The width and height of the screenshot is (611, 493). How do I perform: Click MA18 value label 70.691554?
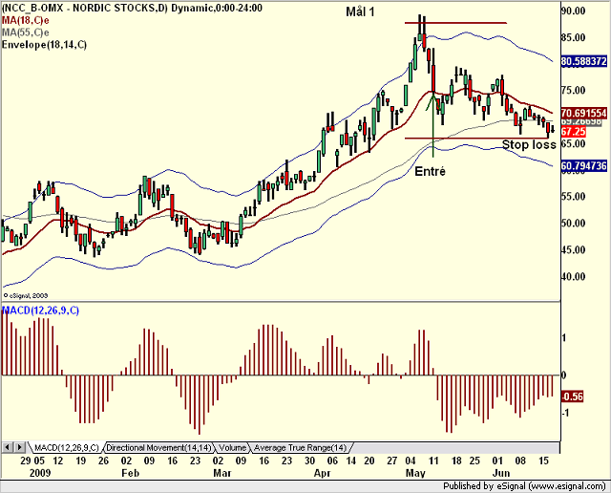[x=584, y=113]
